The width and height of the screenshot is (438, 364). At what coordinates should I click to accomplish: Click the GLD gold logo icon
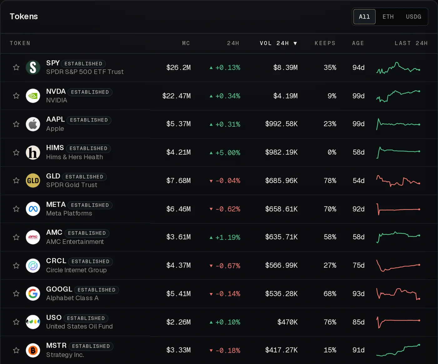pos(33,181)
